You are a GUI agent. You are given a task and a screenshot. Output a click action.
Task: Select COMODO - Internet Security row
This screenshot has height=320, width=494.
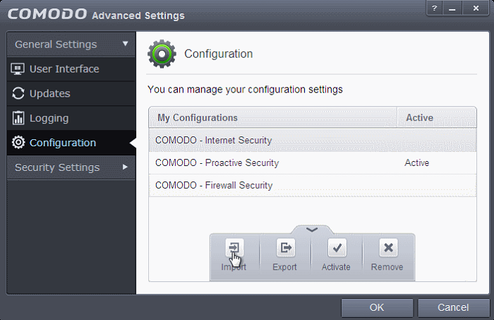(x=313, y=141)
